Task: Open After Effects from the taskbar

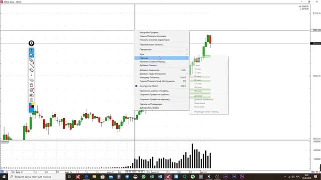Action: (225, 176)
